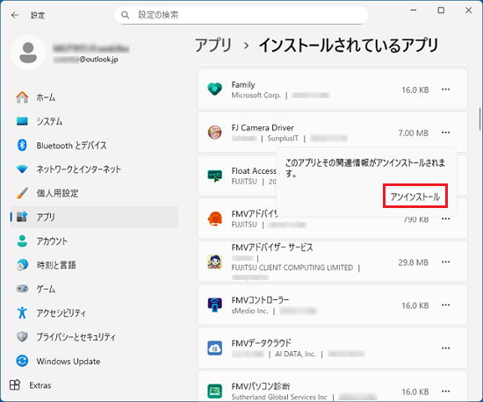Click the システム monitor icon
Screen dimensions: 483x402
22,121
